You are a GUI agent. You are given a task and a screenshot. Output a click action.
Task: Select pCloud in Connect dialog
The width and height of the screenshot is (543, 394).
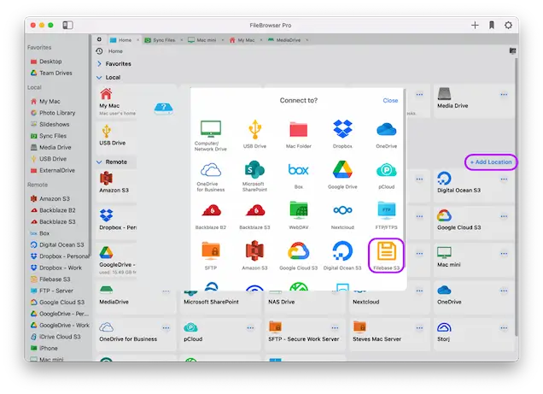click(x=387, y=175)
